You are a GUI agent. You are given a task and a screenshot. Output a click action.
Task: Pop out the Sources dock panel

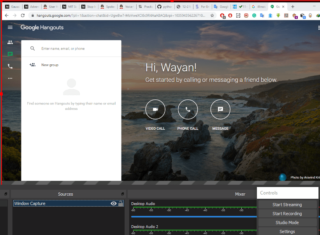(123, 194)
